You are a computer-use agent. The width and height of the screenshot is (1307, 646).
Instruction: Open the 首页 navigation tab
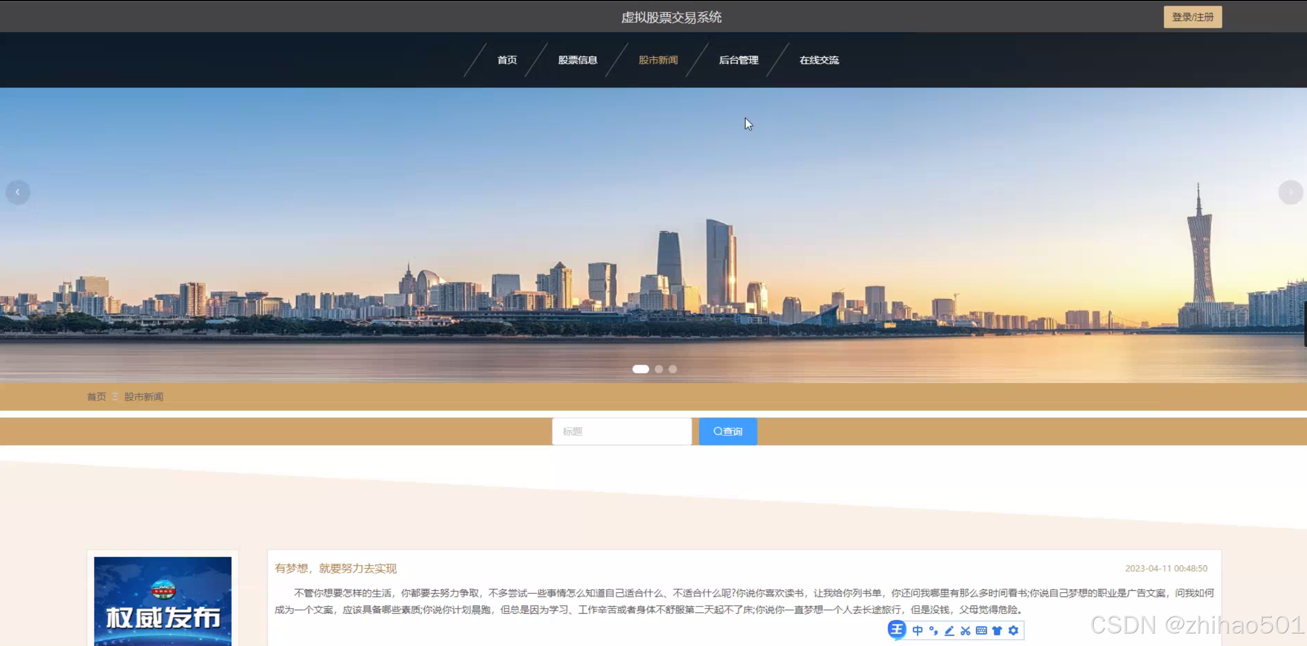507,60
